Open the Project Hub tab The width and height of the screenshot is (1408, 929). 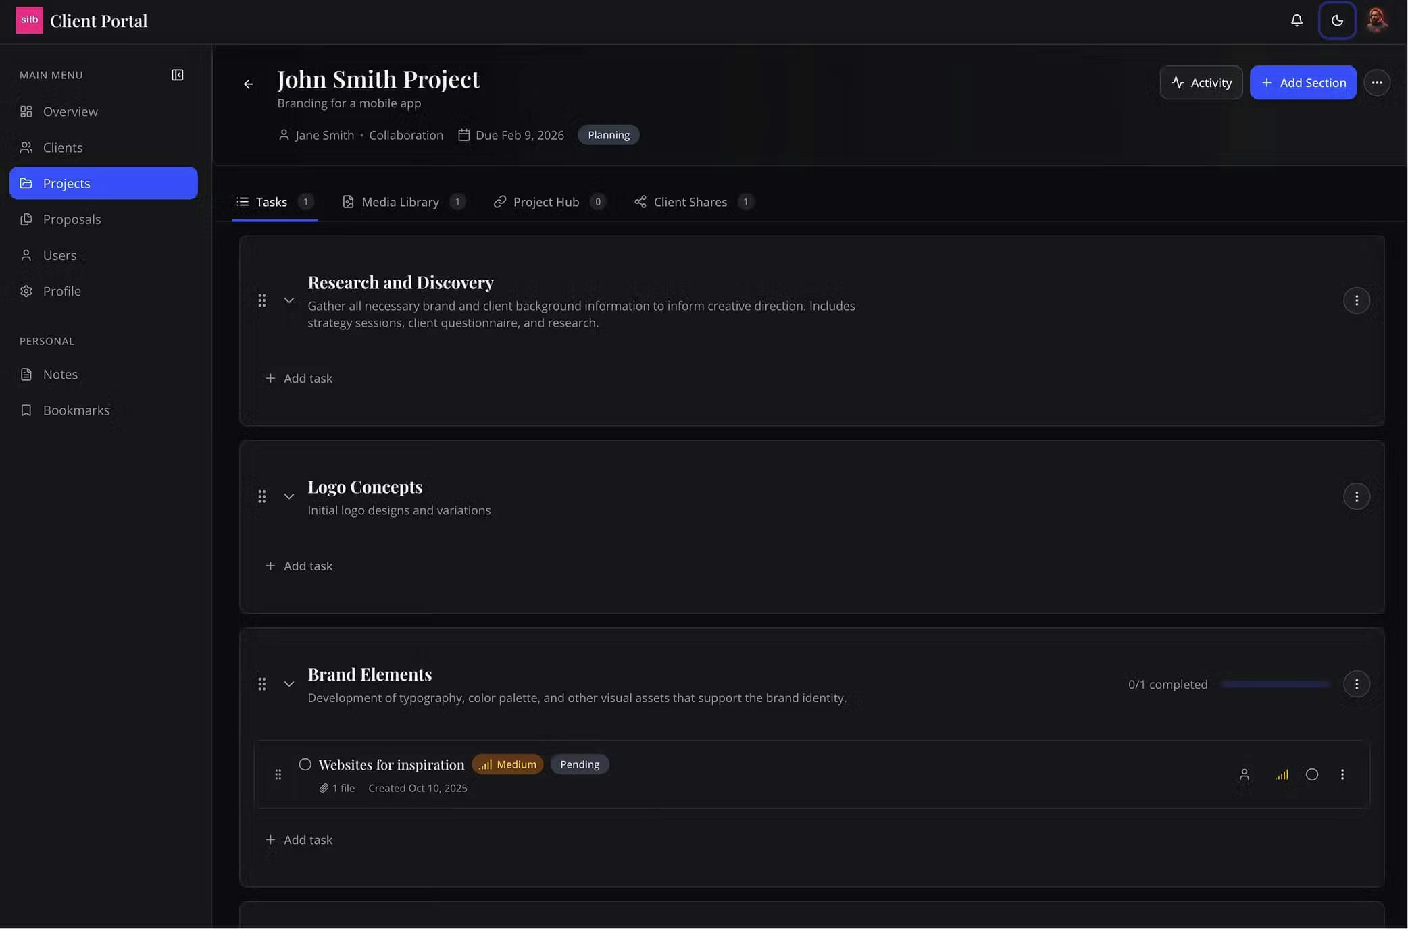(546, 201)
